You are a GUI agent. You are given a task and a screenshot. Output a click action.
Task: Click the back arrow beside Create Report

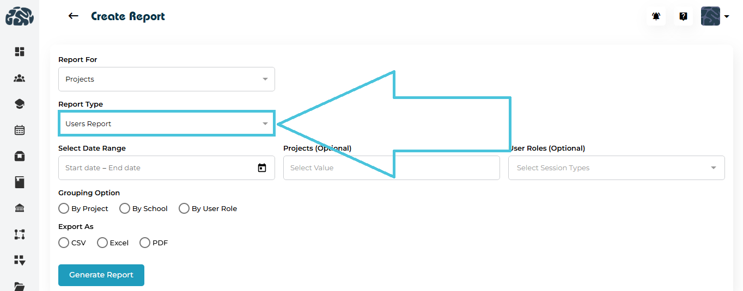[x=74, y=16]
